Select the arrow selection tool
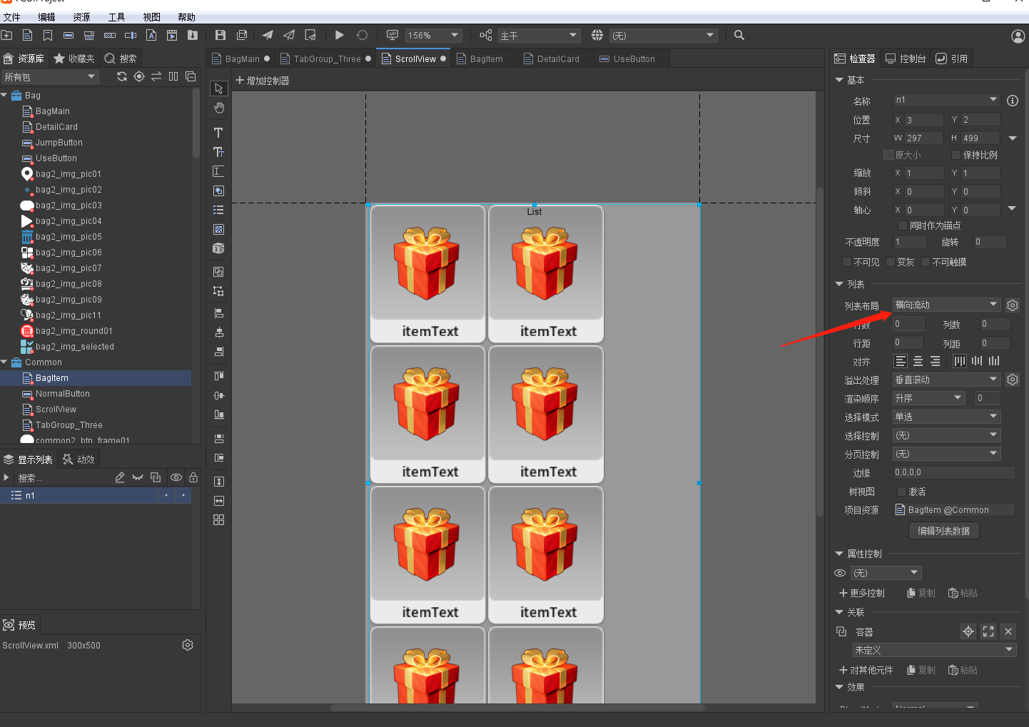Viewport: 1029px width, 727px height. 218,88
